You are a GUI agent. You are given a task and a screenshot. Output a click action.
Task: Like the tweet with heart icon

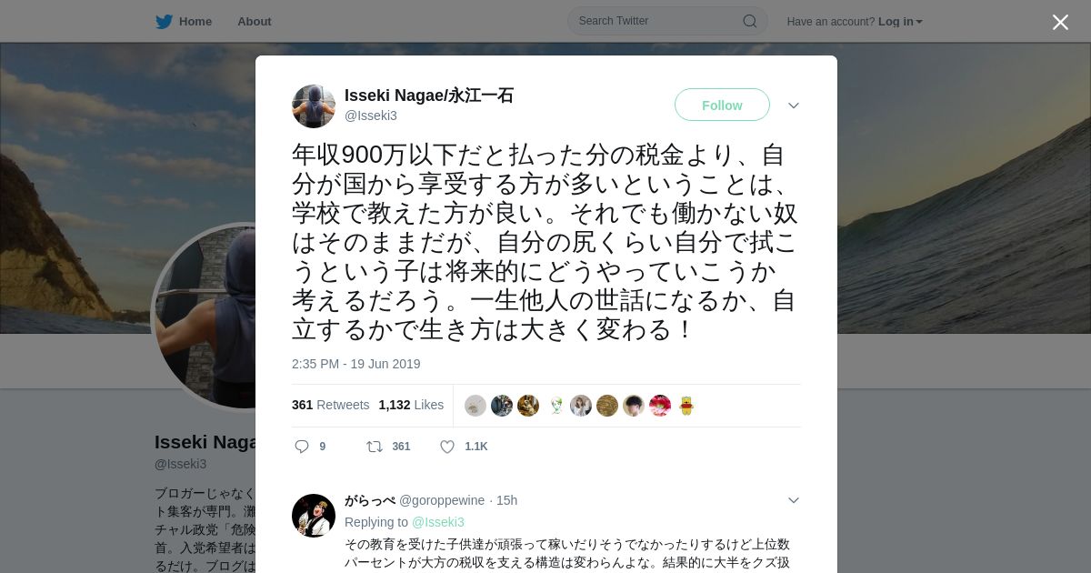[x=447, y=447]
